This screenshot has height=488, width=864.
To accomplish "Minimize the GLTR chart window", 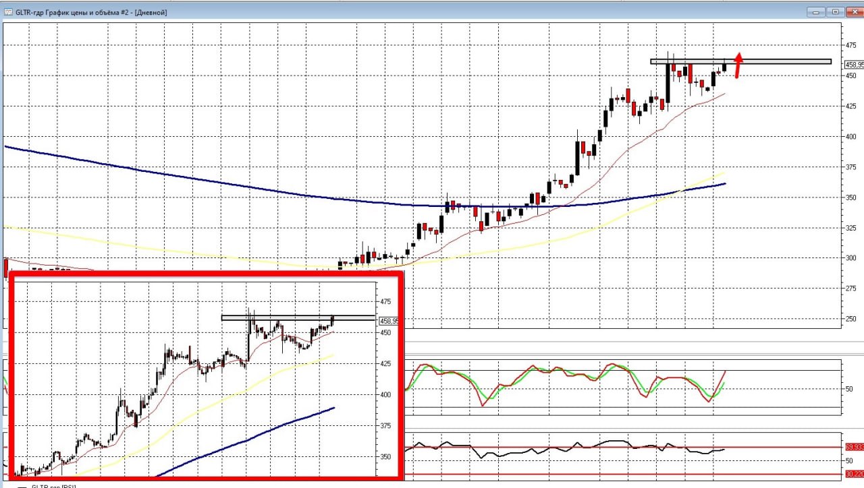I will click(x=817, y=11).
